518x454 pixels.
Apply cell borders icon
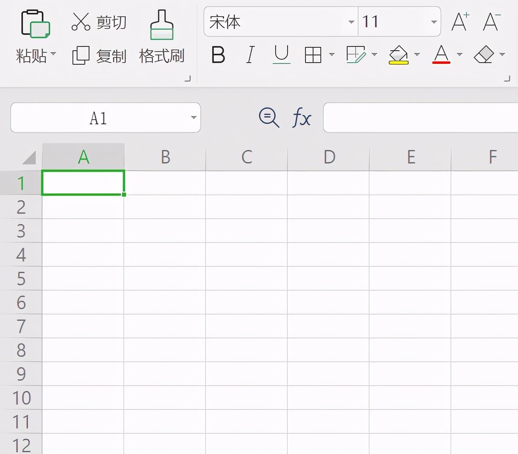(x=313, y=55)
